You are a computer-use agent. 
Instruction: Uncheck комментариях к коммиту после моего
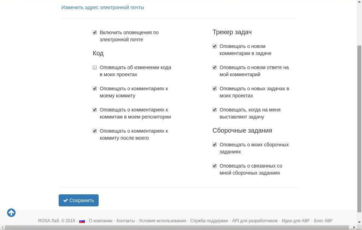pyautogui.click(x=95, y=131)
